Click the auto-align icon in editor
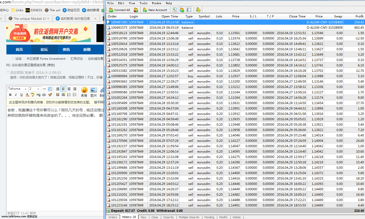Screen dimensions: 365x219 58,89
